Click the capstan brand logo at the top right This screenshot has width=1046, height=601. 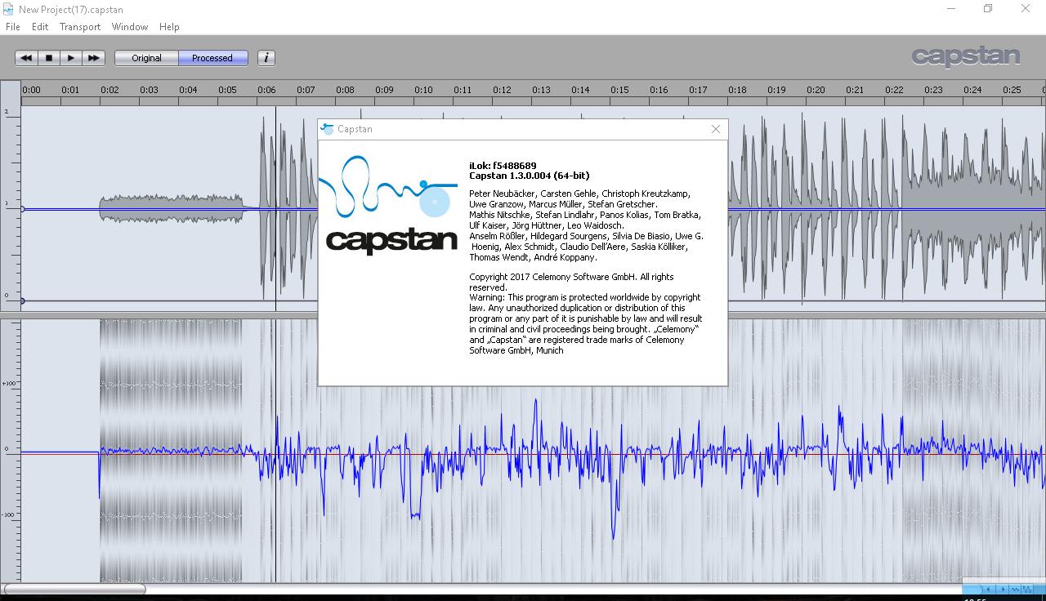965,57
